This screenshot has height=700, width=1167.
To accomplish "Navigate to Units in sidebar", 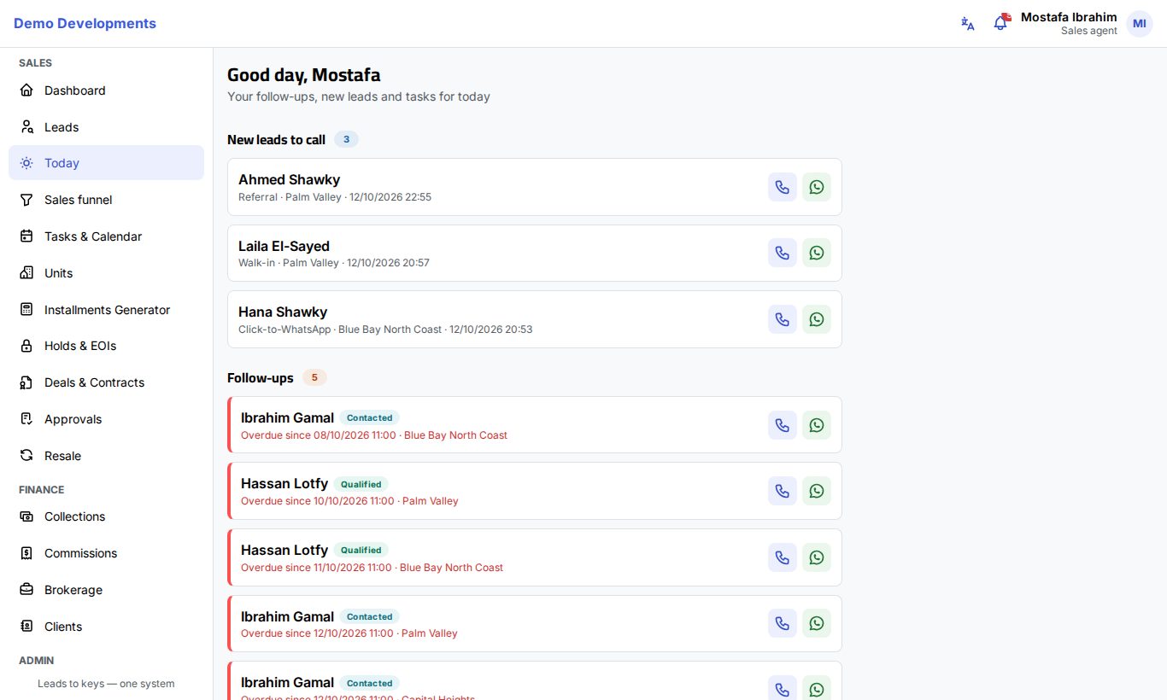I will tap(107, 273).
